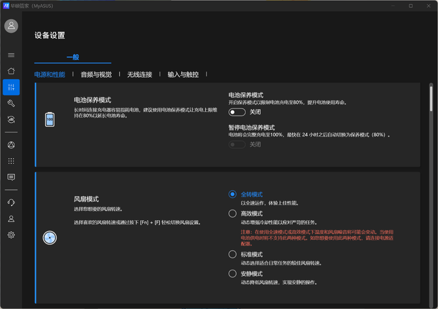Switch to the 一般 tab
This screenshot has height=309, width=438.
point(73,57)
